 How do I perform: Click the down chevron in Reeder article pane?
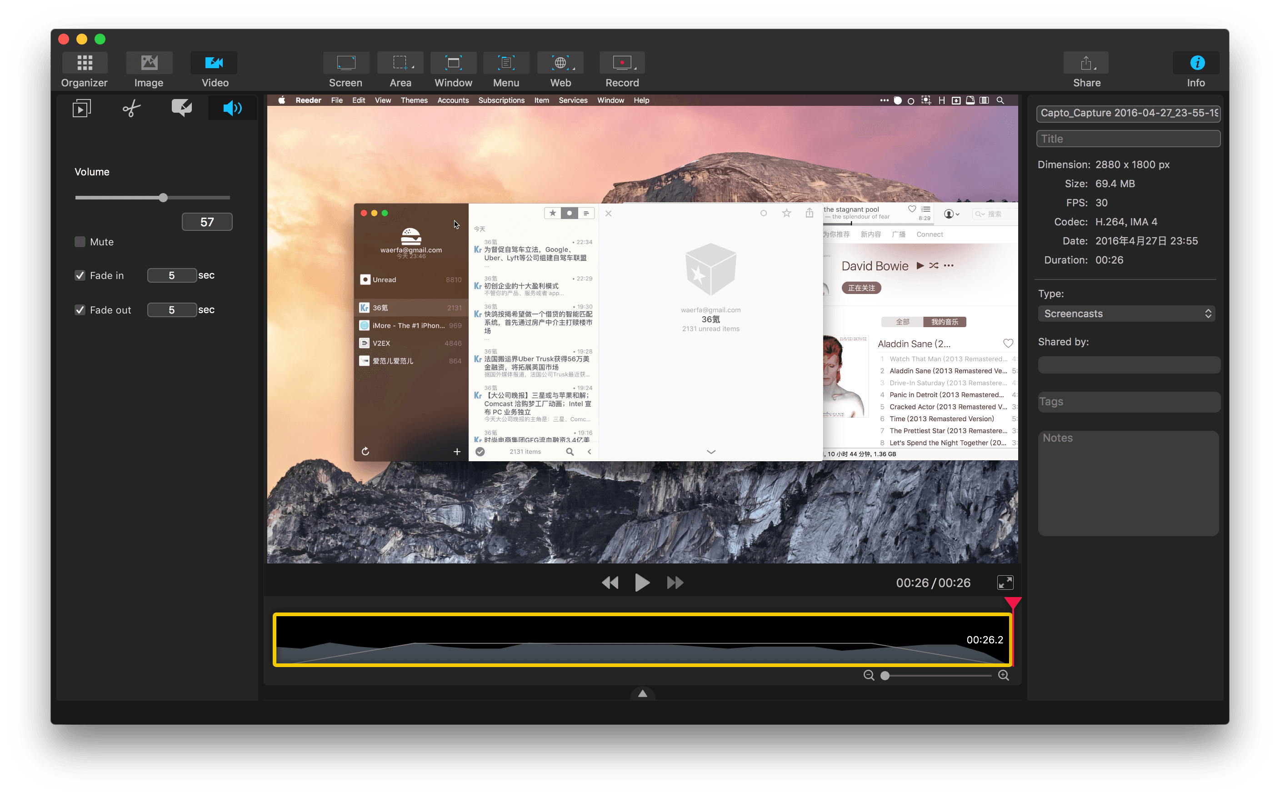pos(711,452)
